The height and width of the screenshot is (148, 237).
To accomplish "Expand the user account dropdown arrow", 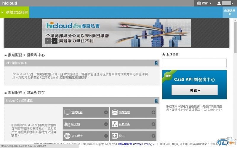I will pyautogui.click(x=233, y=3).
